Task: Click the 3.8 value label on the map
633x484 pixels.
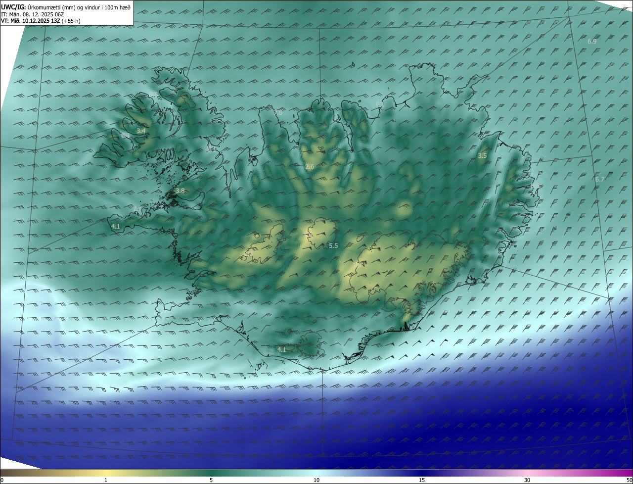Action: tap(180, 191)
